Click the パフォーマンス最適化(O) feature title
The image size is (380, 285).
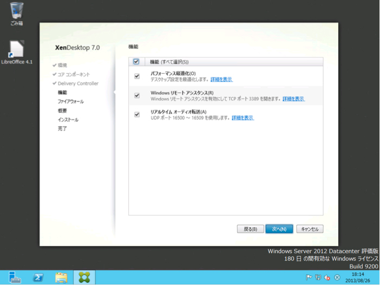pyautogui.click(x=173, y=74)
